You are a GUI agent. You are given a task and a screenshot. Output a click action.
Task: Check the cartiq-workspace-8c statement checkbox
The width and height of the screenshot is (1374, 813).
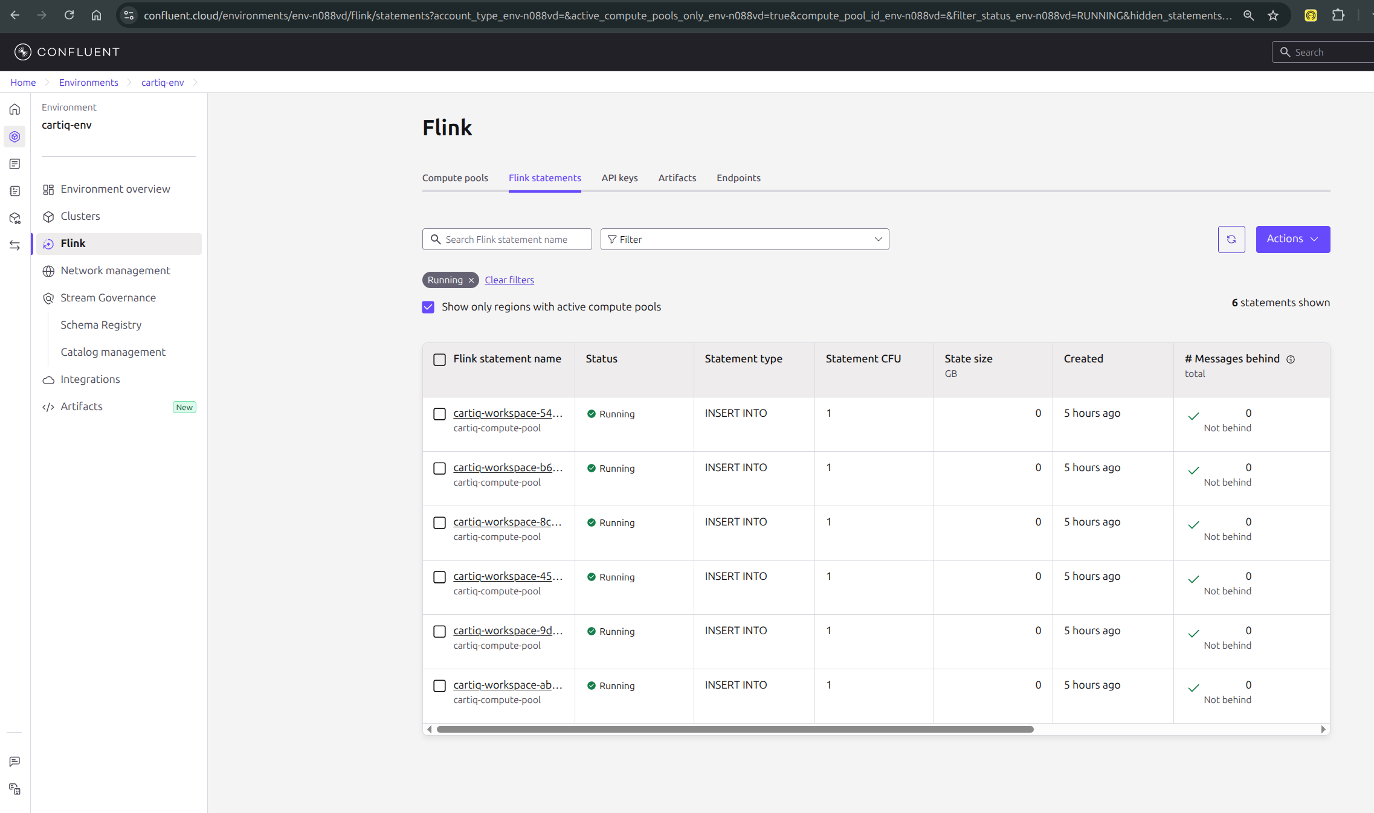pyautogui.click(x=440, y=522)
